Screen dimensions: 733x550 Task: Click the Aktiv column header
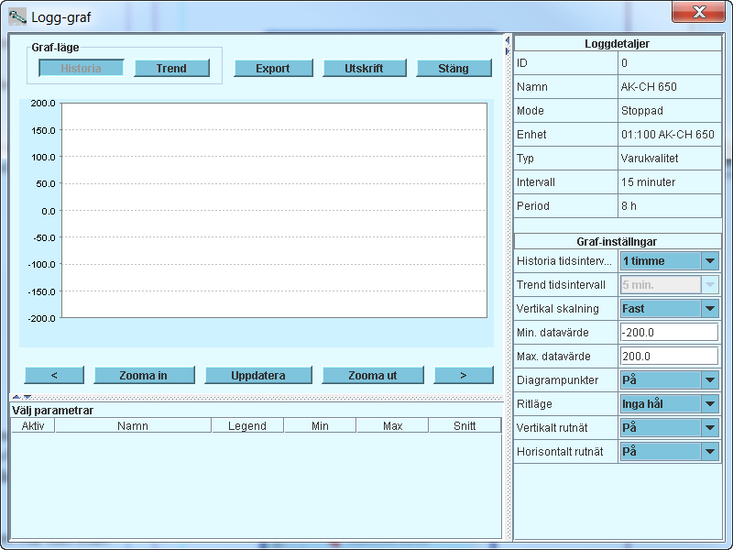(33, 425)
